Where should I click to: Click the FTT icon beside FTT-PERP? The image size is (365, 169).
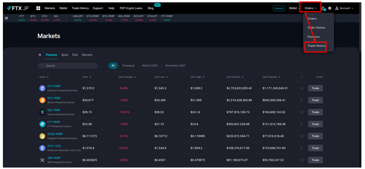[x=42, y=124]
